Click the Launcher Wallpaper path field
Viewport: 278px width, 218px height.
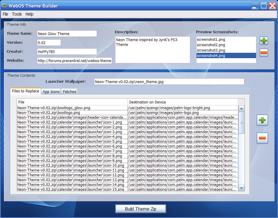coord(169,82)
